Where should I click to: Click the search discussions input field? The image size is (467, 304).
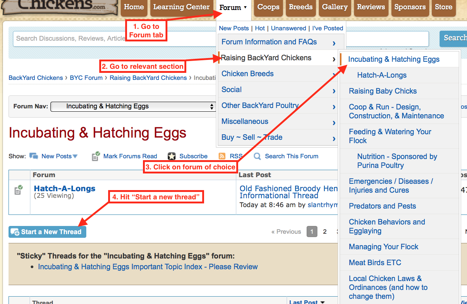click(111, 38)
